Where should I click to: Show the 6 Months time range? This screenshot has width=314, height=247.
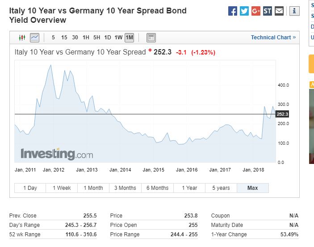point(157,188)
